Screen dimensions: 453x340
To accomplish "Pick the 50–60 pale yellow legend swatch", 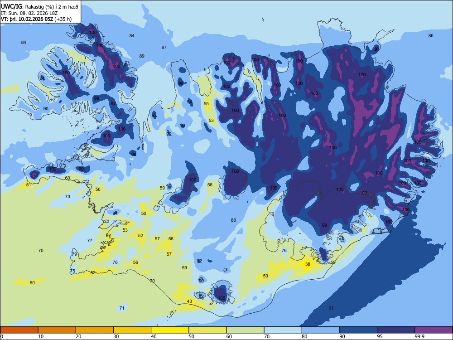I will pos(207,330).
